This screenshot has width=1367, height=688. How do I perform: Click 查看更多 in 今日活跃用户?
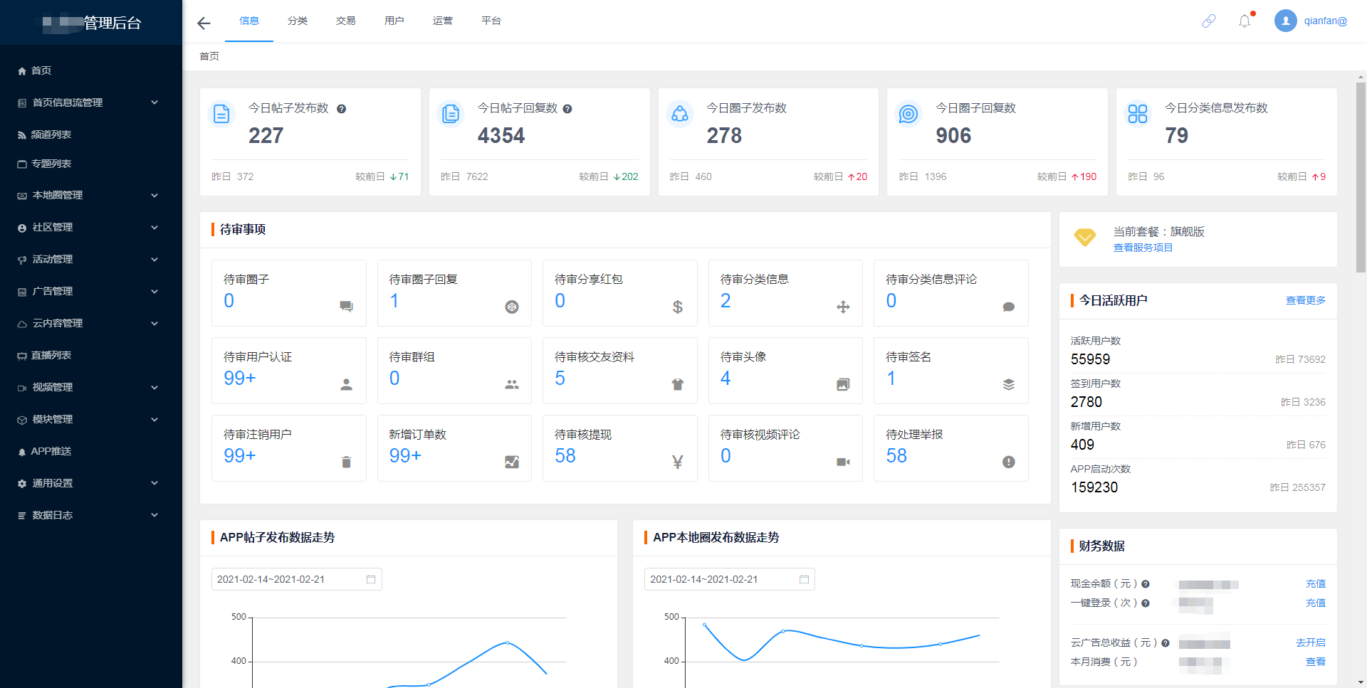pyautogui.click(x=1306, y=300)
